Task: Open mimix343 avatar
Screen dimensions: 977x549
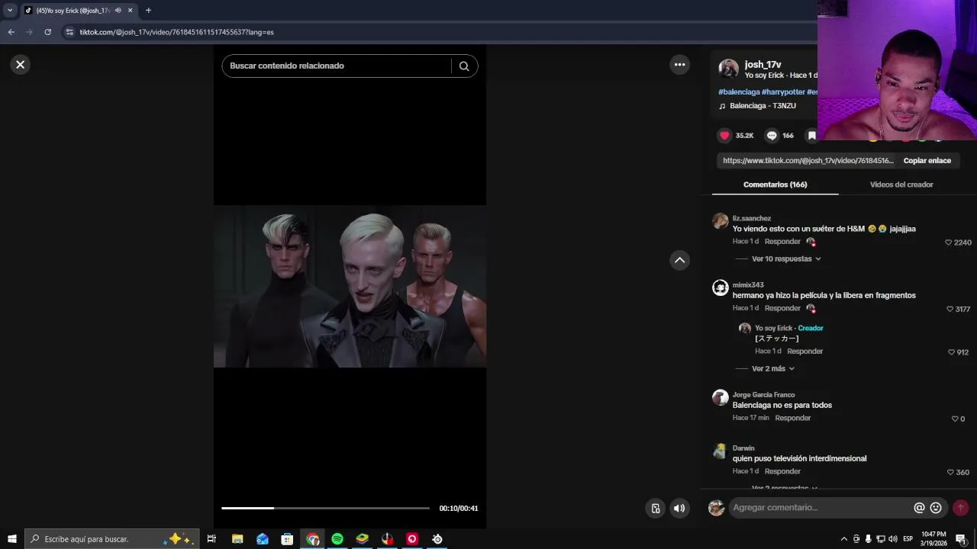Action: pos(720,287)
